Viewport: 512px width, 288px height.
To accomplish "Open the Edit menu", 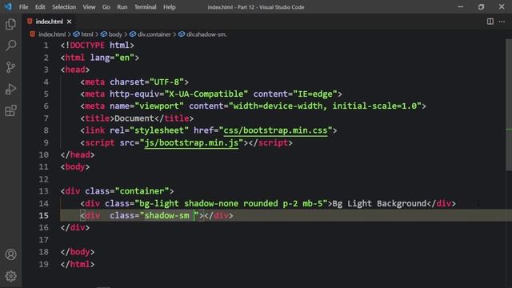I will 40,7.
